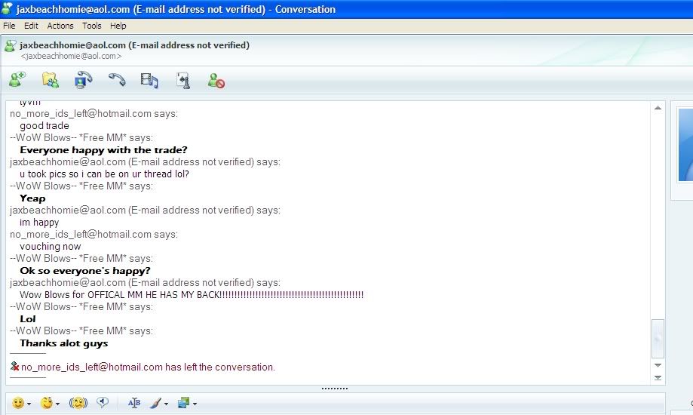Viewport: 693px width, 415px height.
Task: Open the File menu
Action: point(9,26)
